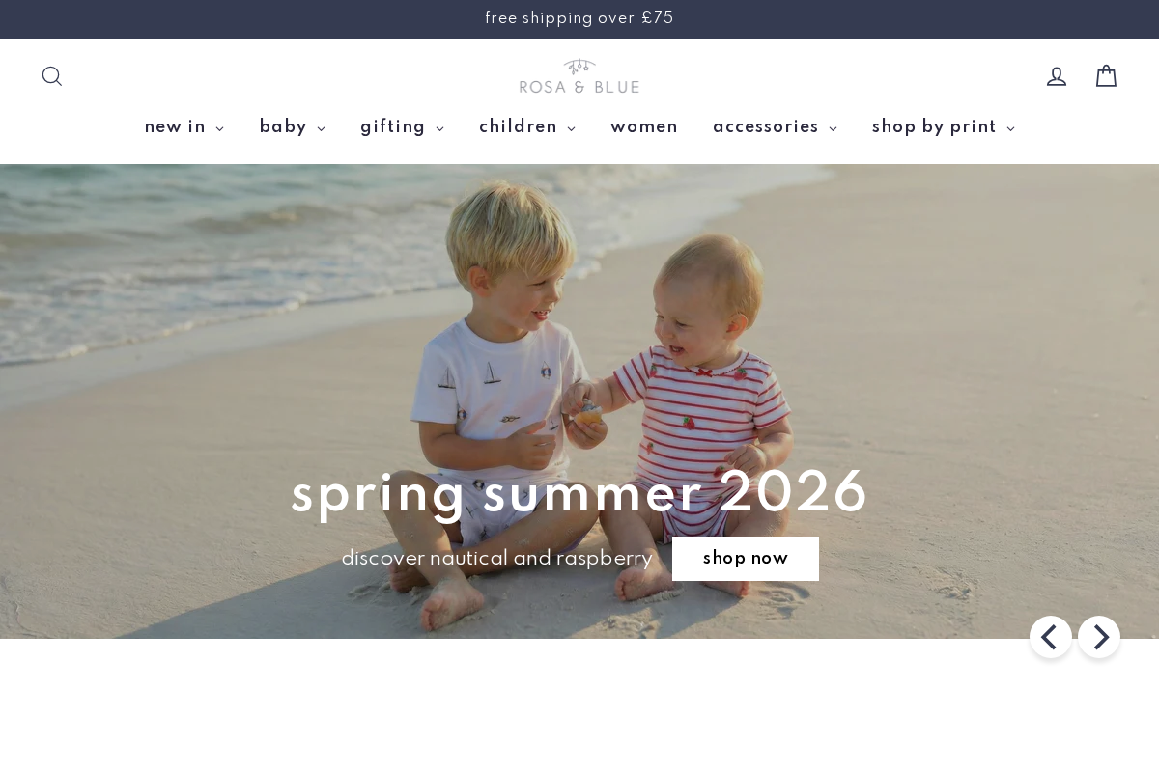Screen dimensions: 1159x772
Task: Click the chevron beside shop by print
Action: click(x=1010, y=129)
